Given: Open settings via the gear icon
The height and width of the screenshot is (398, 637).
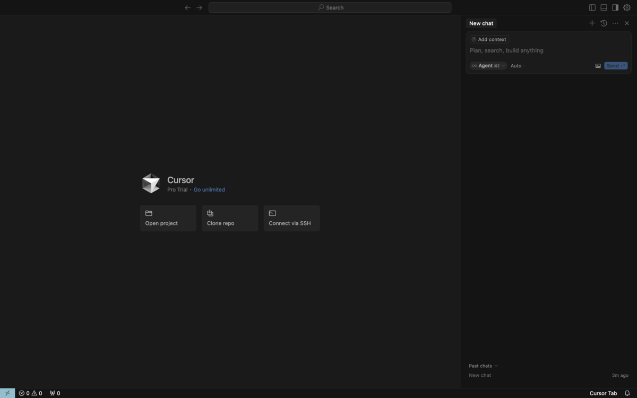Looking at the screenshot, I should pos(627,7).
